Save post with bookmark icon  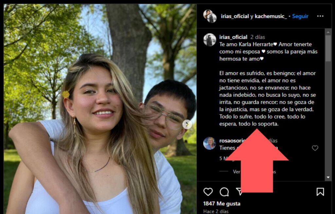point(320,192)
